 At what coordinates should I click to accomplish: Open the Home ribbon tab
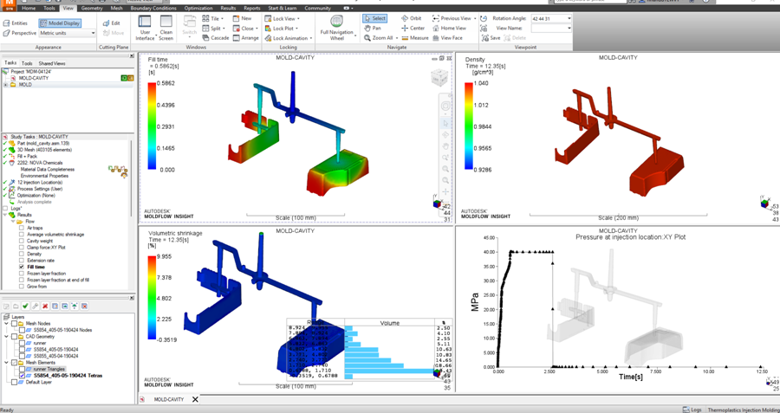(x=29, y=8)
